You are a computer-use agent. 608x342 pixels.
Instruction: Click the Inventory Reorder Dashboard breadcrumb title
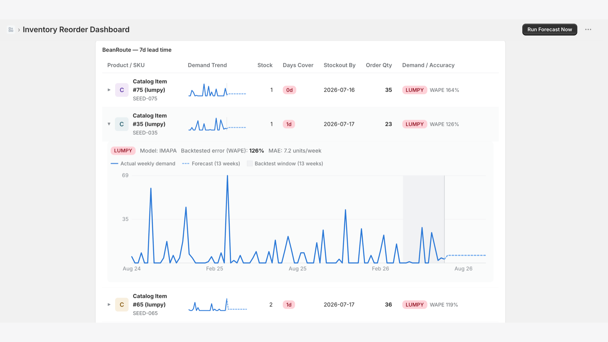(x=76, y=30)
